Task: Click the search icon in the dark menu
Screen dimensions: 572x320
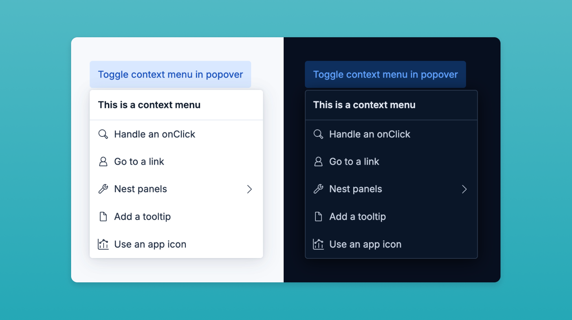Action: click(x=318, y=134)
